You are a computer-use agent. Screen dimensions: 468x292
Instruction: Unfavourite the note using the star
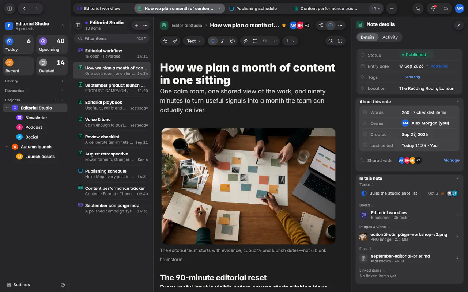[284, 25]
